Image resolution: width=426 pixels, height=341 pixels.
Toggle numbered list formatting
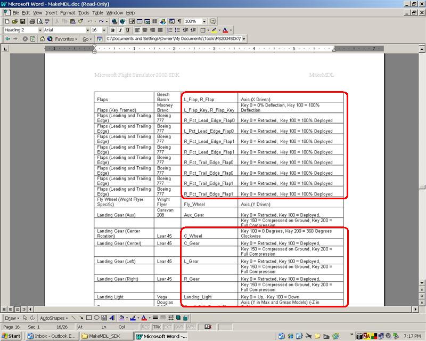tap(170, 30)
